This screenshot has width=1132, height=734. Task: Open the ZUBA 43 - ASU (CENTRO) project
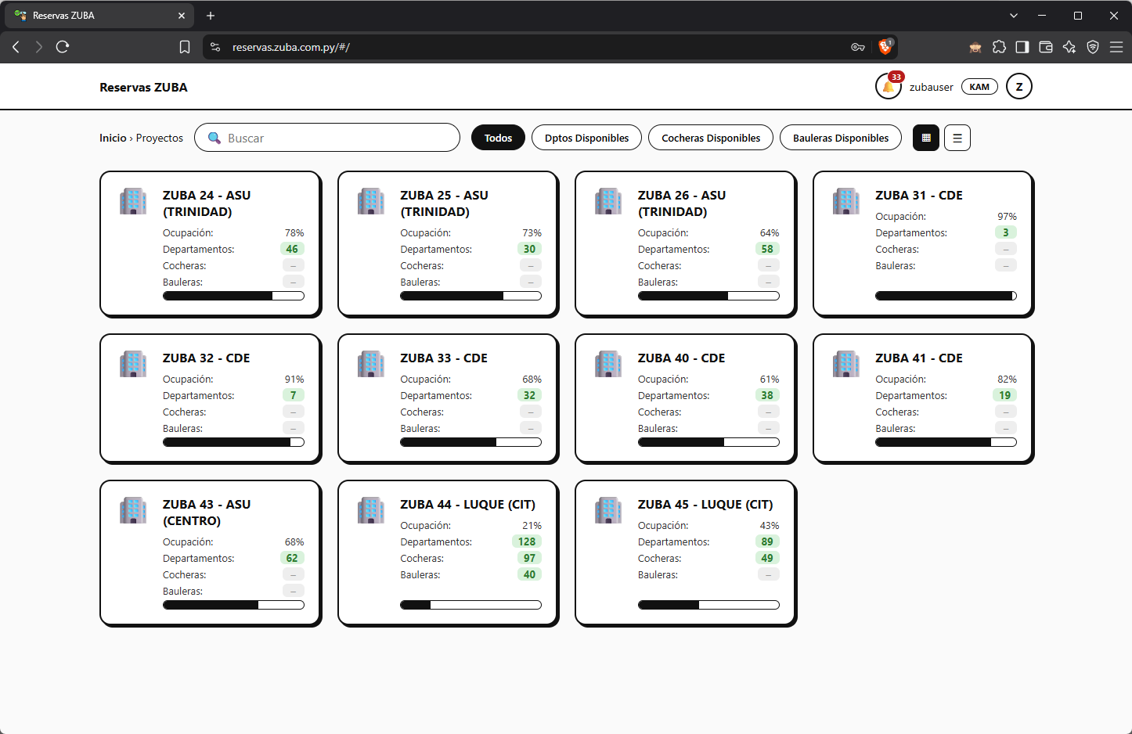pyautogui.click(x=211, y=553)
